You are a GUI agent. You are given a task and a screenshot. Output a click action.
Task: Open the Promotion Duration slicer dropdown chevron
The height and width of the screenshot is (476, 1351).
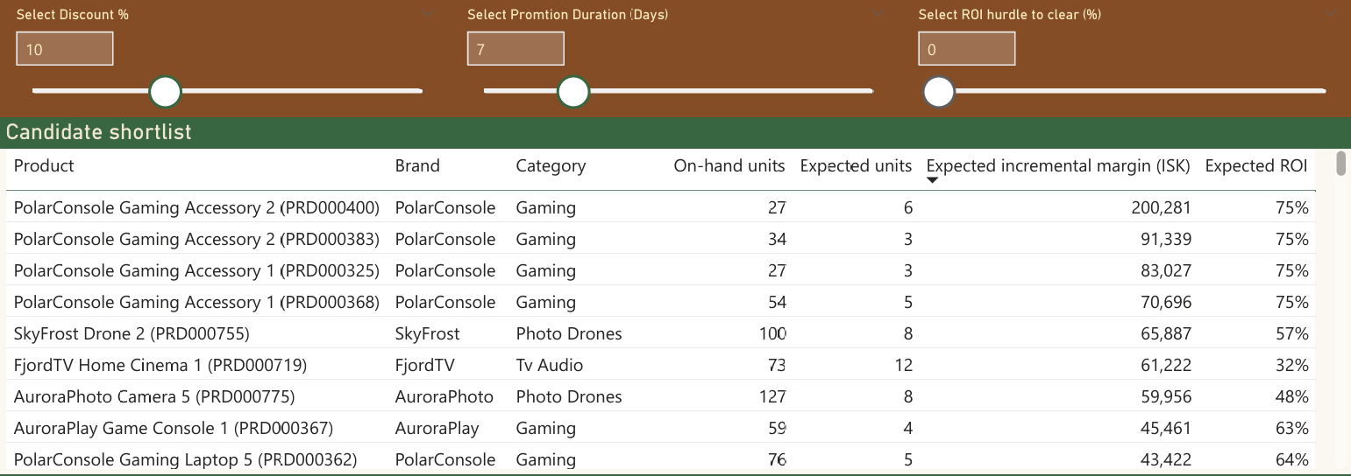(x=878, y=14)
